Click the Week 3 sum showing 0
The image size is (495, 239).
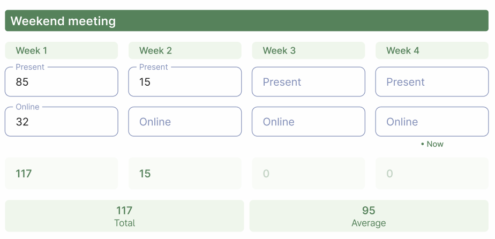(x=308, y=174)
